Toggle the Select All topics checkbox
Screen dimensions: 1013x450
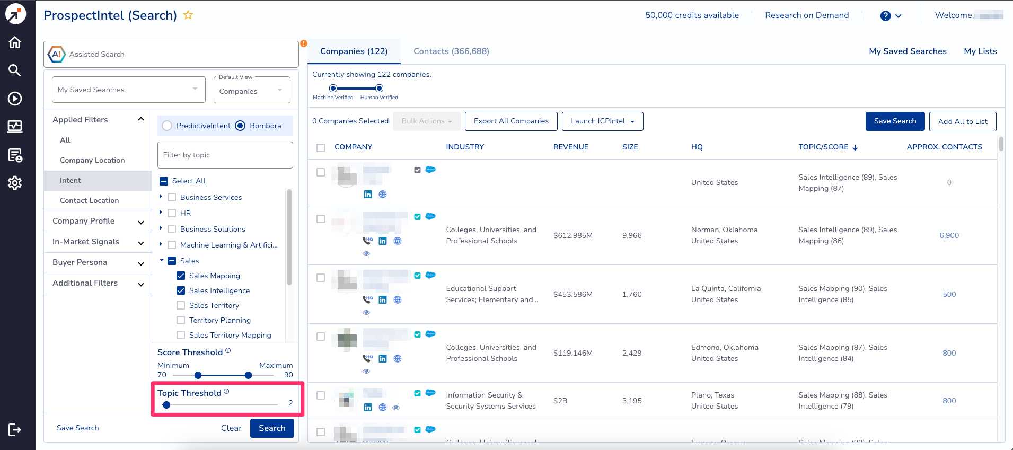[164, 181]
